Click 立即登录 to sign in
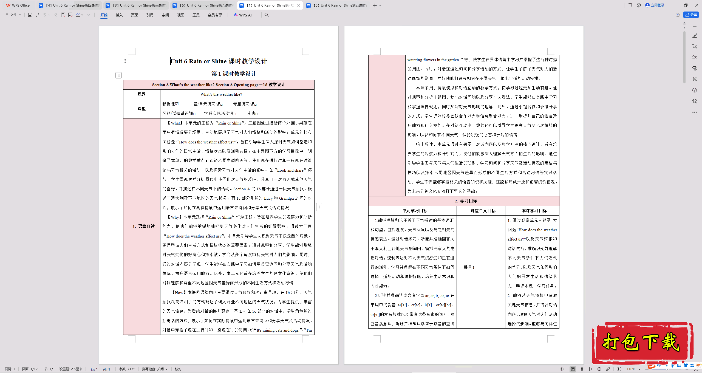Screen dimensions: 702x373 [x=655, y=5]
